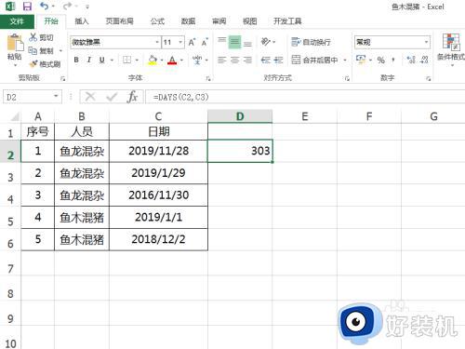Decrease the cell indent

pyautogui.click(x=265, y=60)
